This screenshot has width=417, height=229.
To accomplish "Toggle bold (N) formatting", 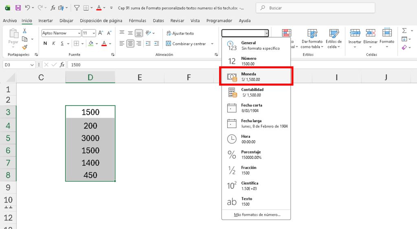I will click(x=45, y=44).
